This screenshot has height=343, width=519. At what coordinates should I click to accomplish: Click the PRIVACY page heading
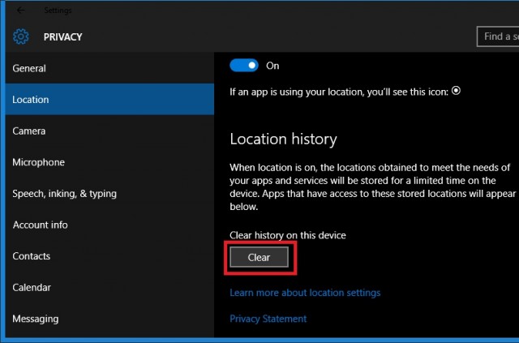[x=62, y=36]
